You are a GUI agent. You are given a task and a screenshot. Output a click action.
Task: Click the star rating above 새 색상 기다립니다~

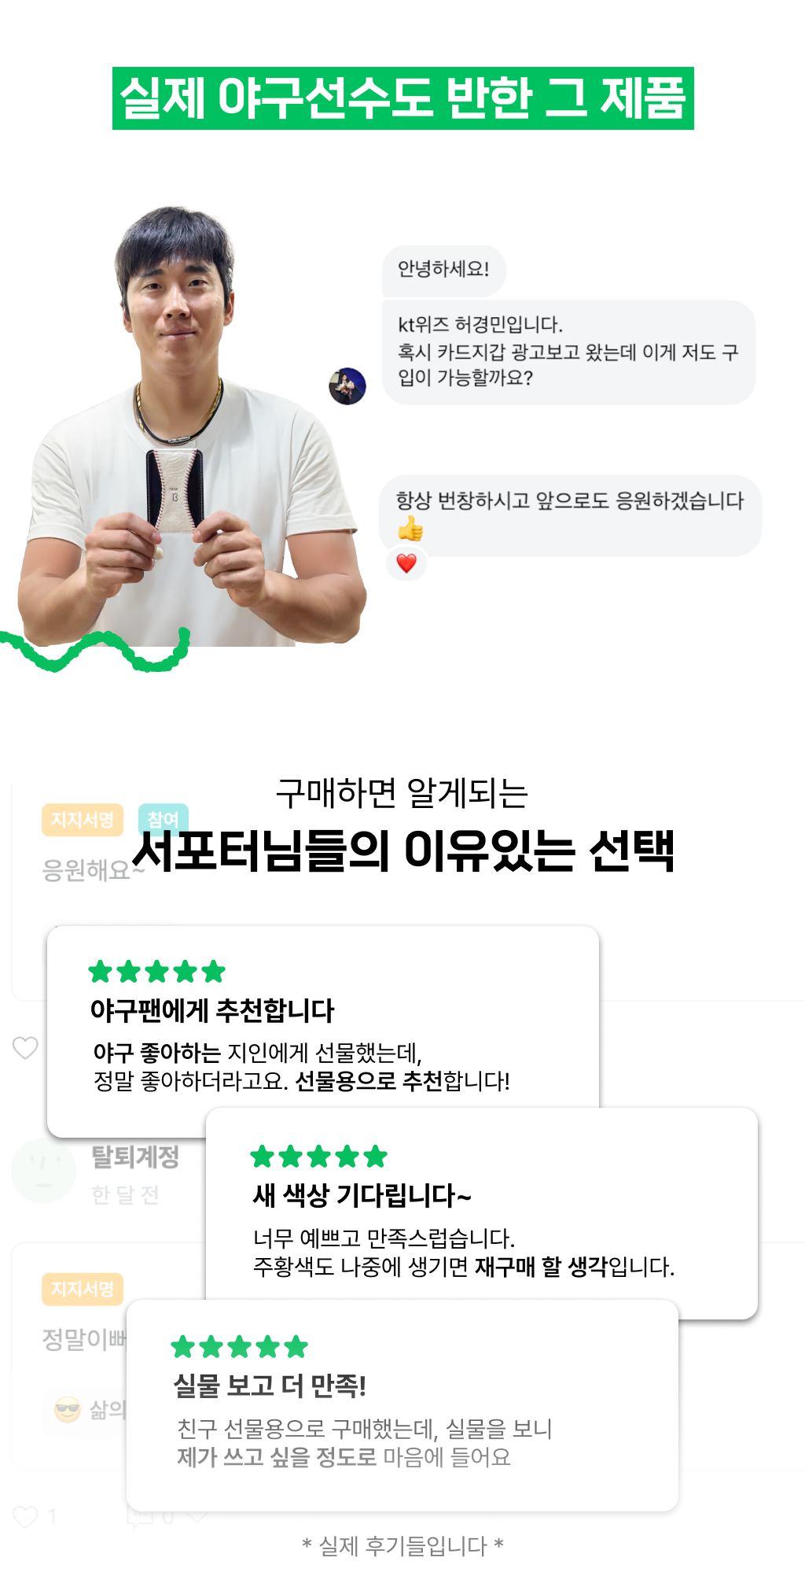coord(318,1157)
